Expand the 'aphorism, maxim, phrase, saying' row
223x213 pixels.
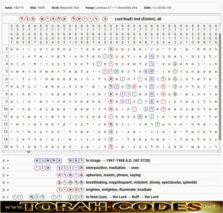pyautogui.click(x=8, y=175)
